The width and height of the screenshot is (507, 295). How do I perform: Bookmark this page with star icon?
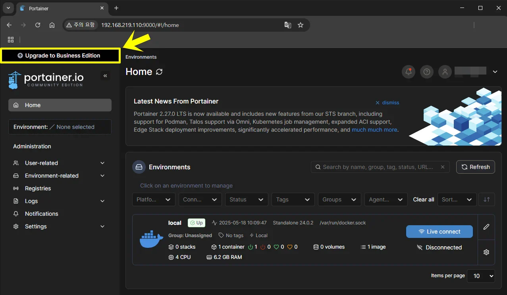coord(301,25)
